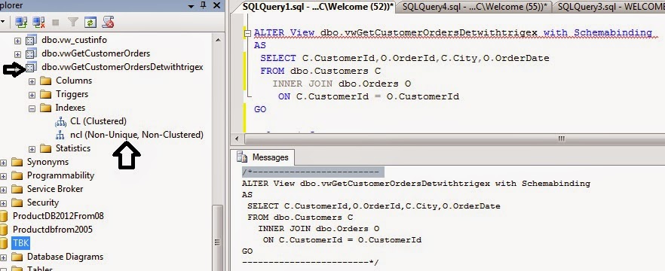Click the Productdbfrom2005 database icon
This screenshot has width=665, height=271.
[4, 230]
